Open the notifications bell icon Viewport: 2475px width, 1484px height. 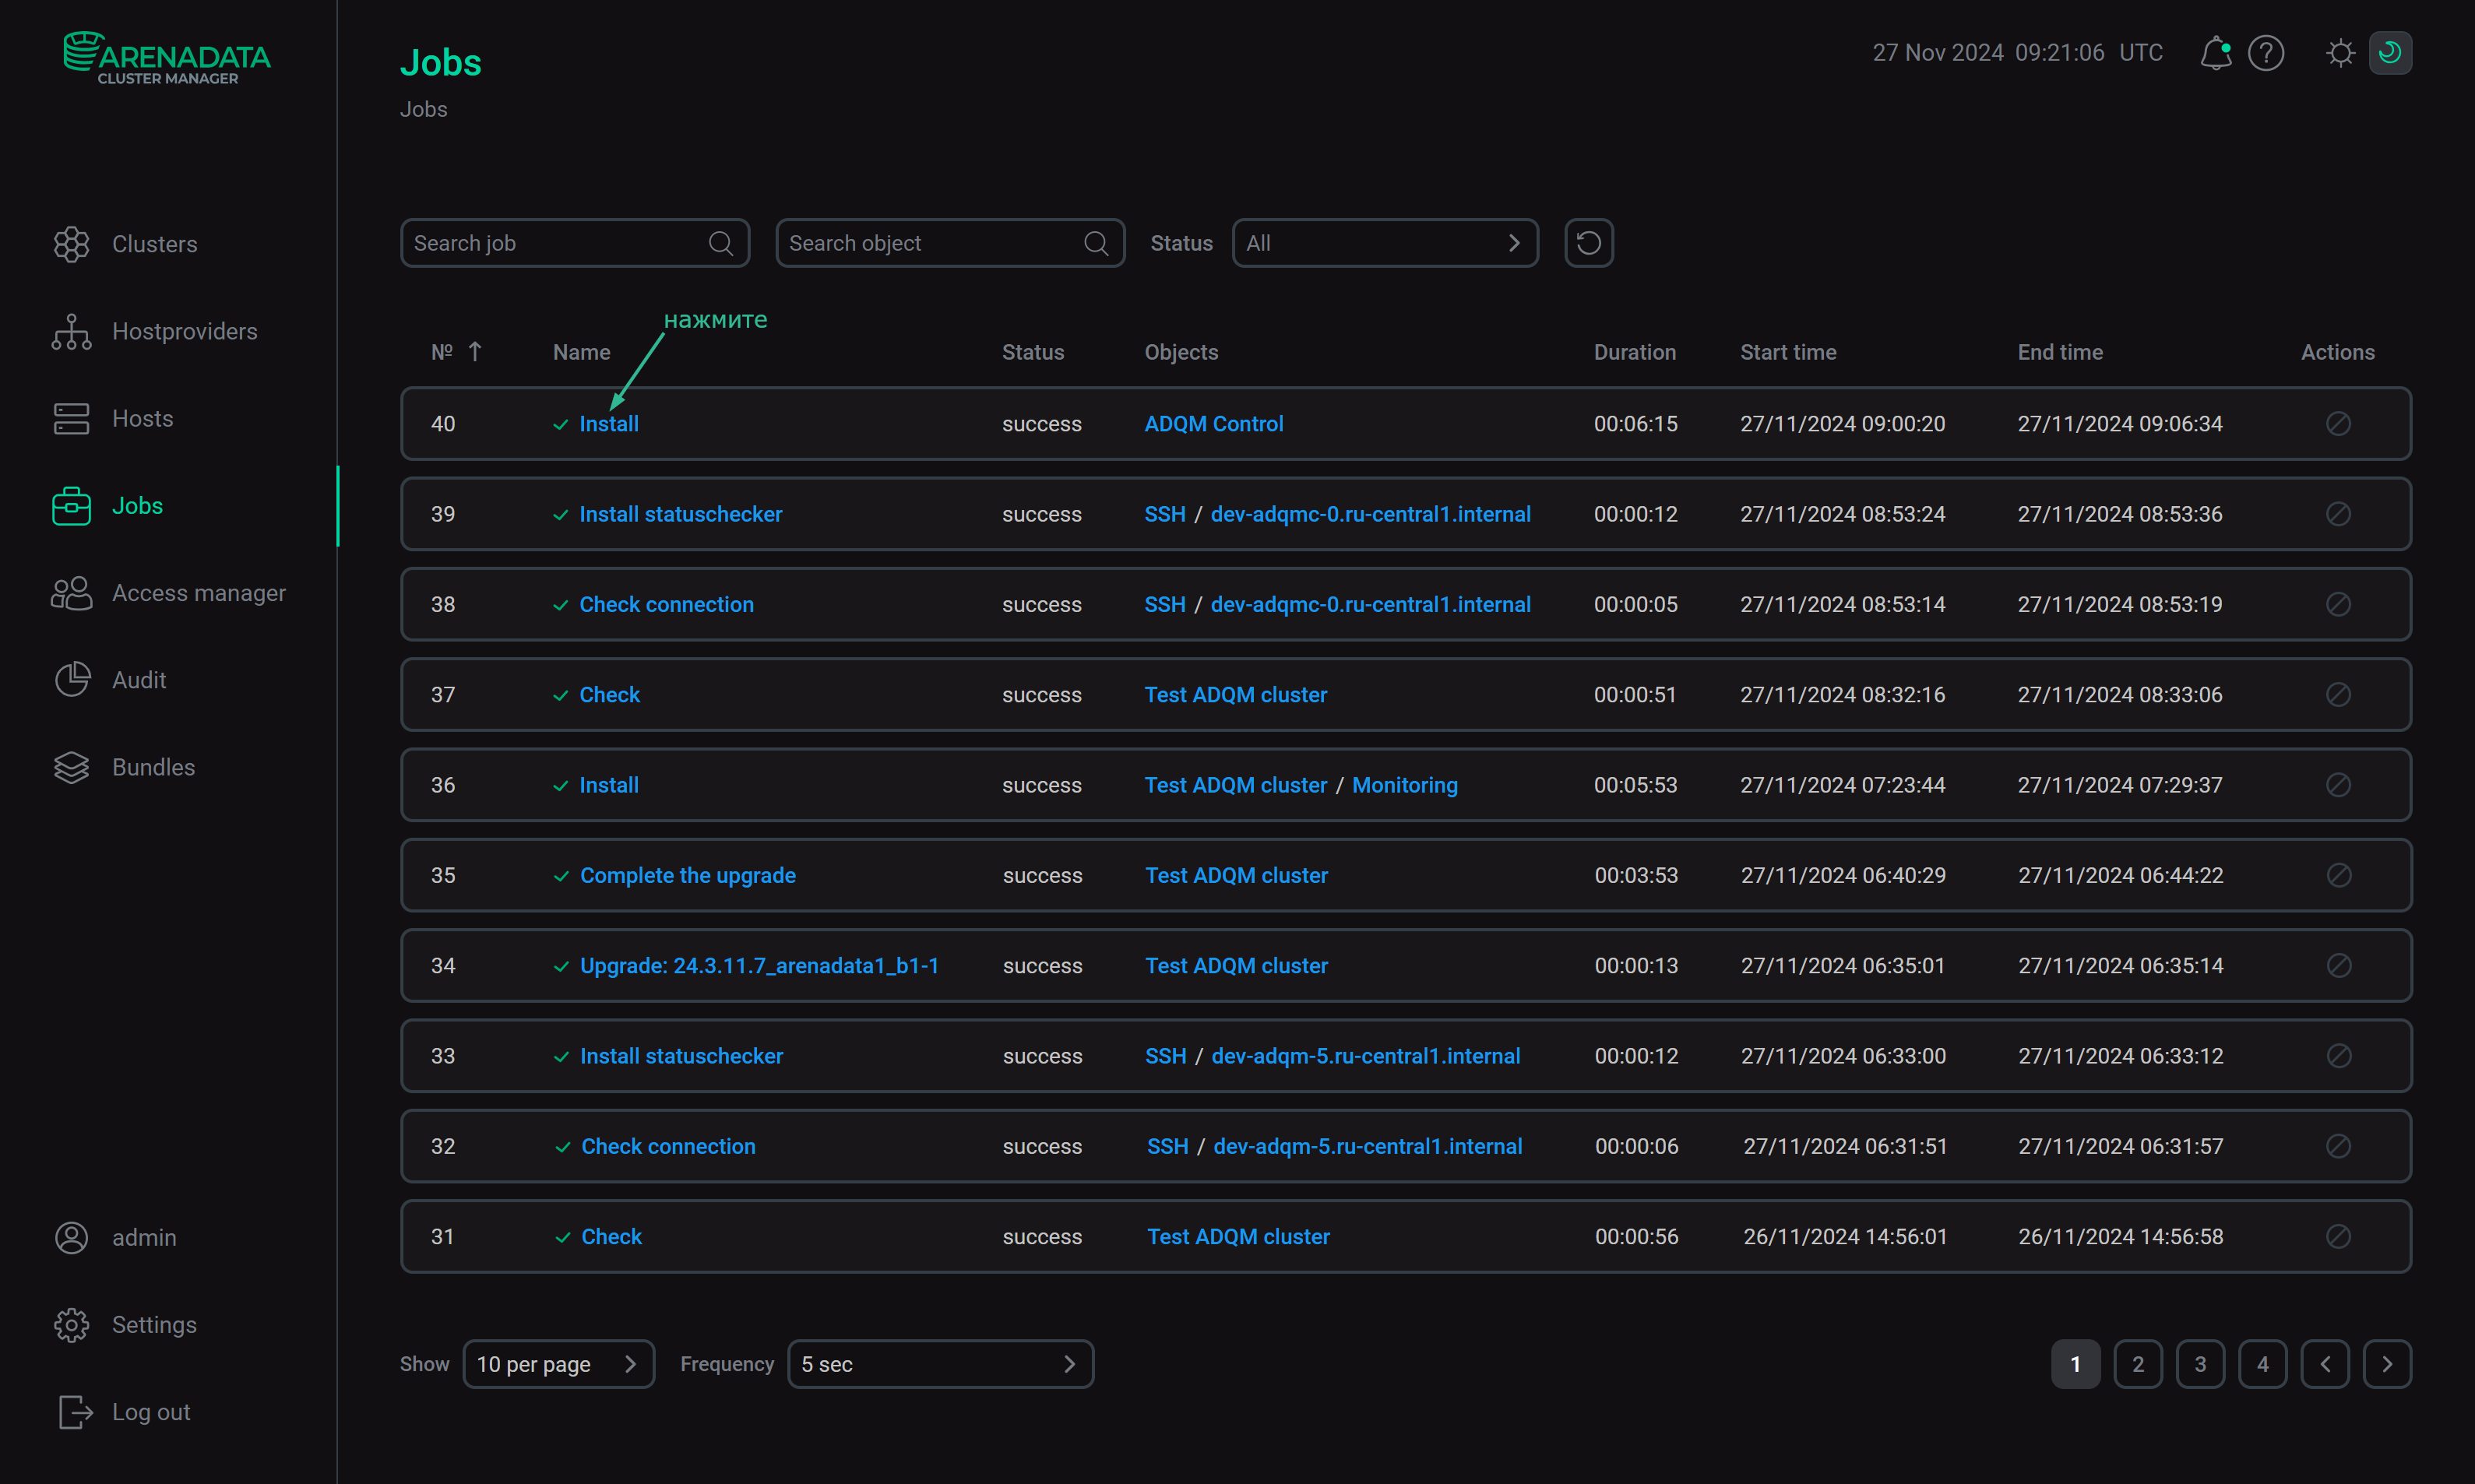[2214, 53]
